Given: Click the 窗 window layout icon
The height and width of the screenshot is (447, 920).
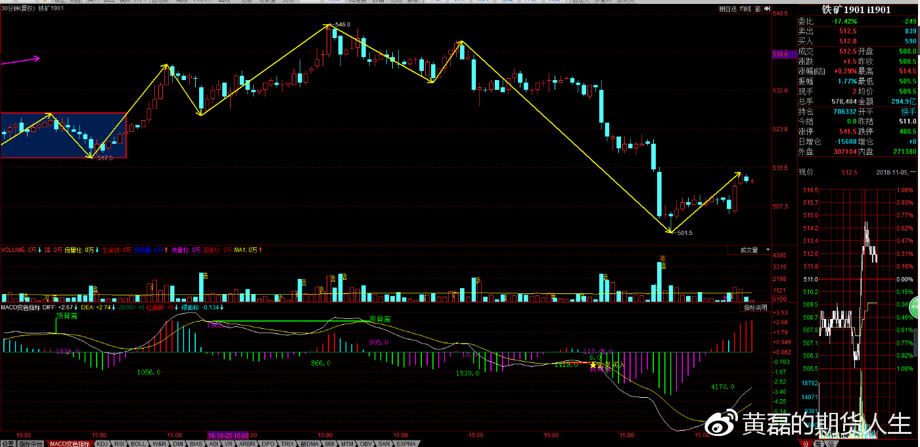Looking at the screenshot, I should click(x=758, y=9).
